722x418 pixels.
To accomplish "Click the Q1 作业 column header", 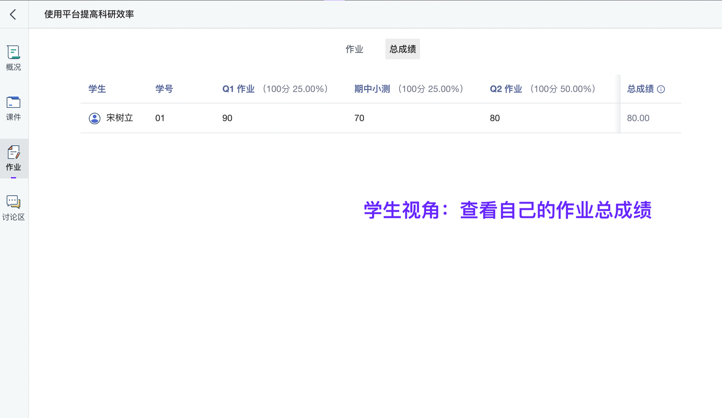I will [238, 89].
